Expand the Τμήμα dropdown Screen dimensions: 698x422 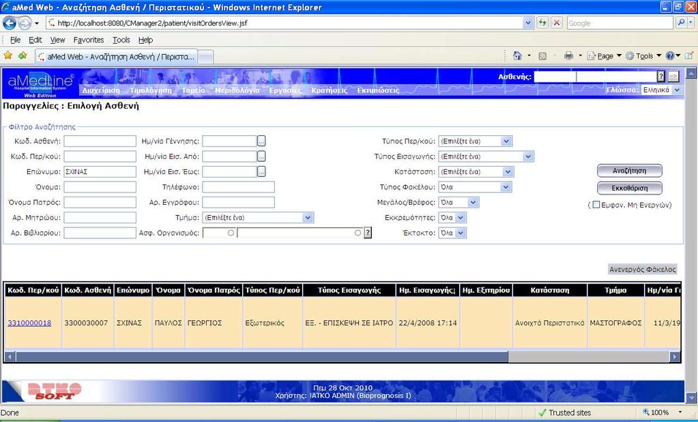point(308,217)
